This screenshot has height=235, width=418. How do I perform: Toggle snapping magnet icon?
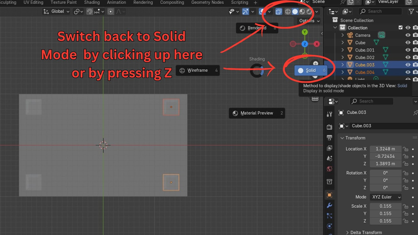point(89,11)
